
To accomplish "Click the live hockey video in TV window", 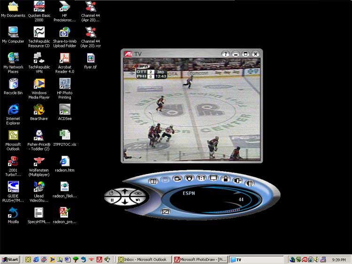I will click(191, 109).
